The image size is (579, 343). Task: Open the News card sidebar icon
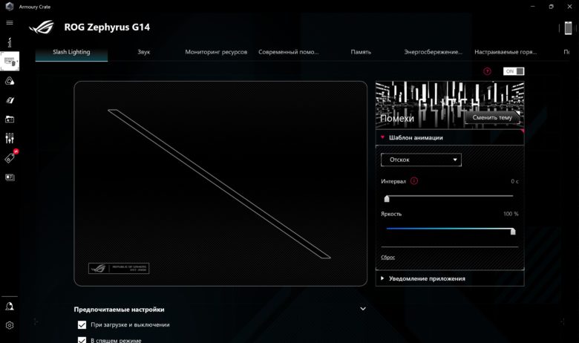10,177
